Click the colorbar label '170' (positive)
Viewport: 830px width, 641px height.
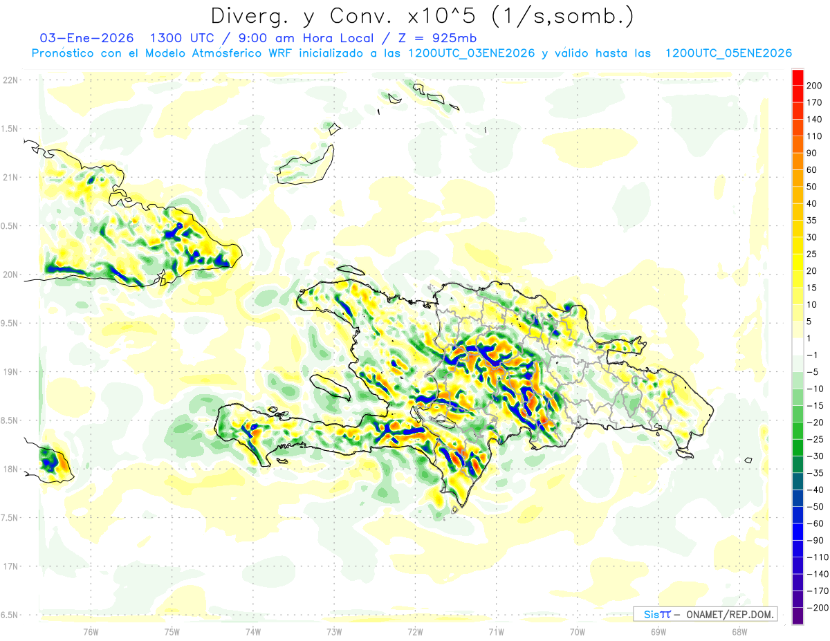(x=814, y=102)
